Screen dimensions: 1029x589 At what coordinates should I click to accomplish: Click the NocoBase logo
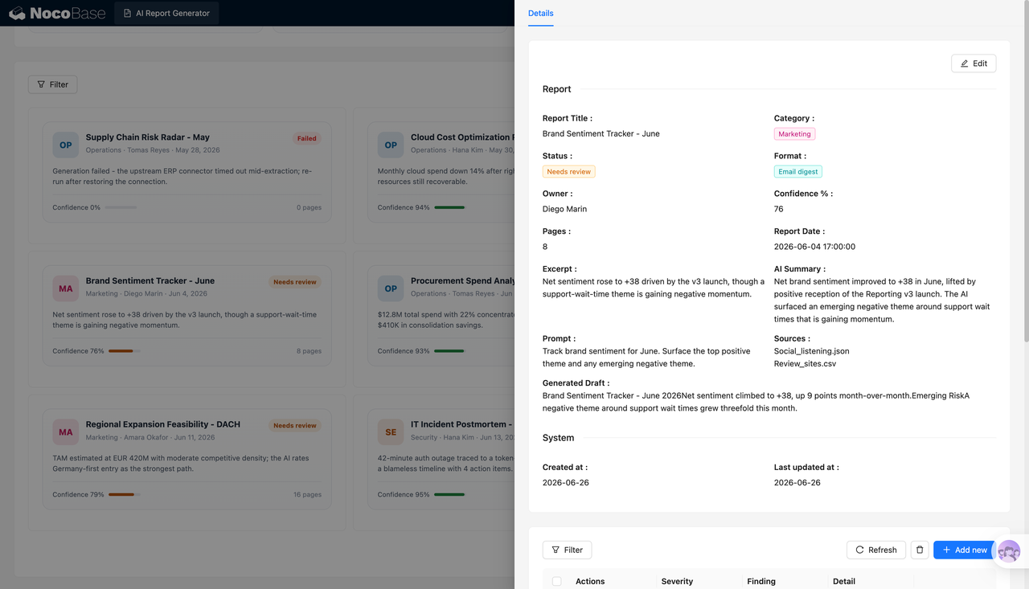56,13
